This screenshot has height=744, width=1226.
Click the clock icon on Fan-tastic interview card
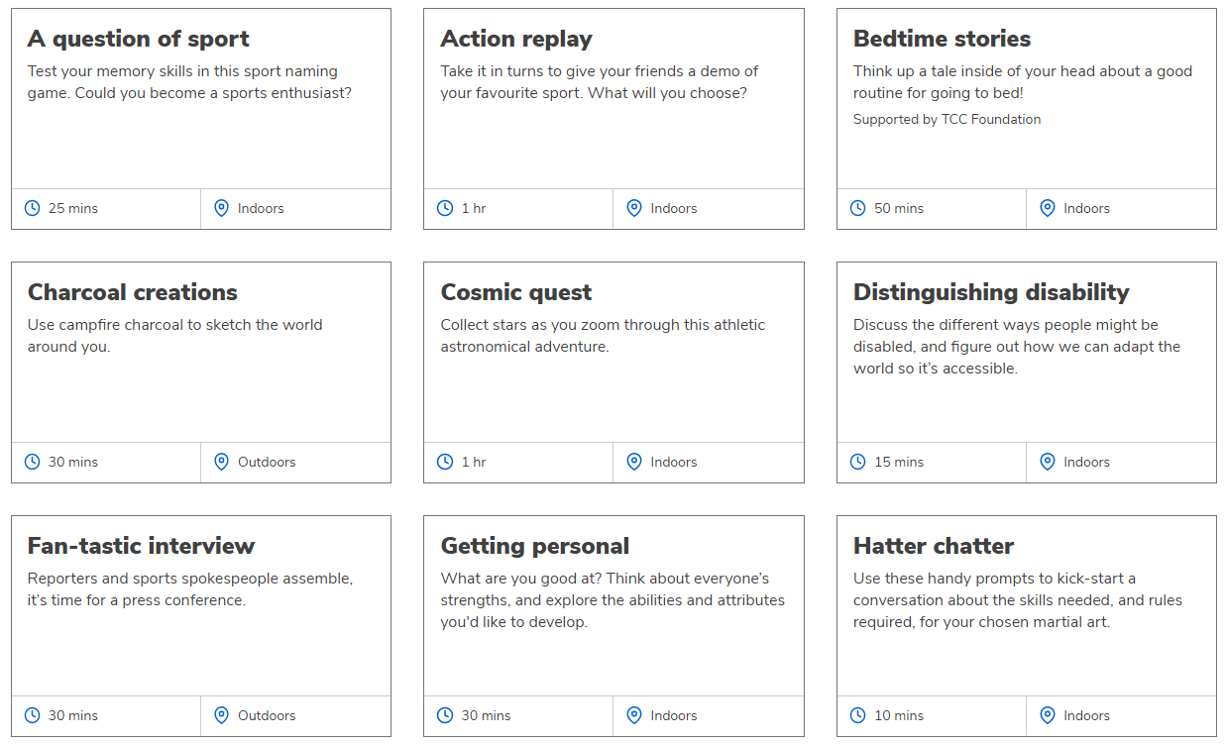(x=33, y=715)
